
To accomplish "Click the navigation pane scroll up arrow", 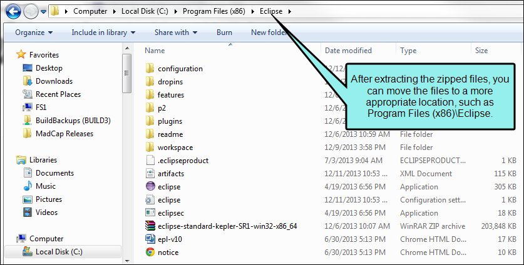I will tap(126, 48).
